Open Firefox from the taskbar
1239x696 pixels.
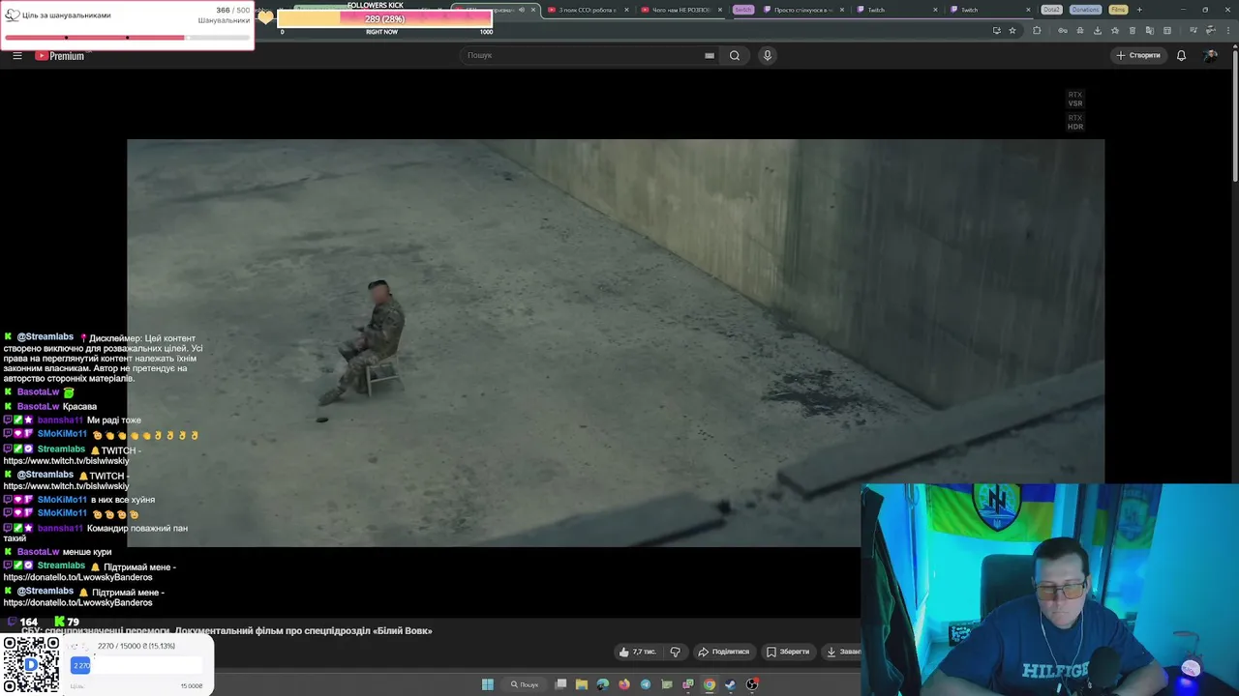click(624, 684)
